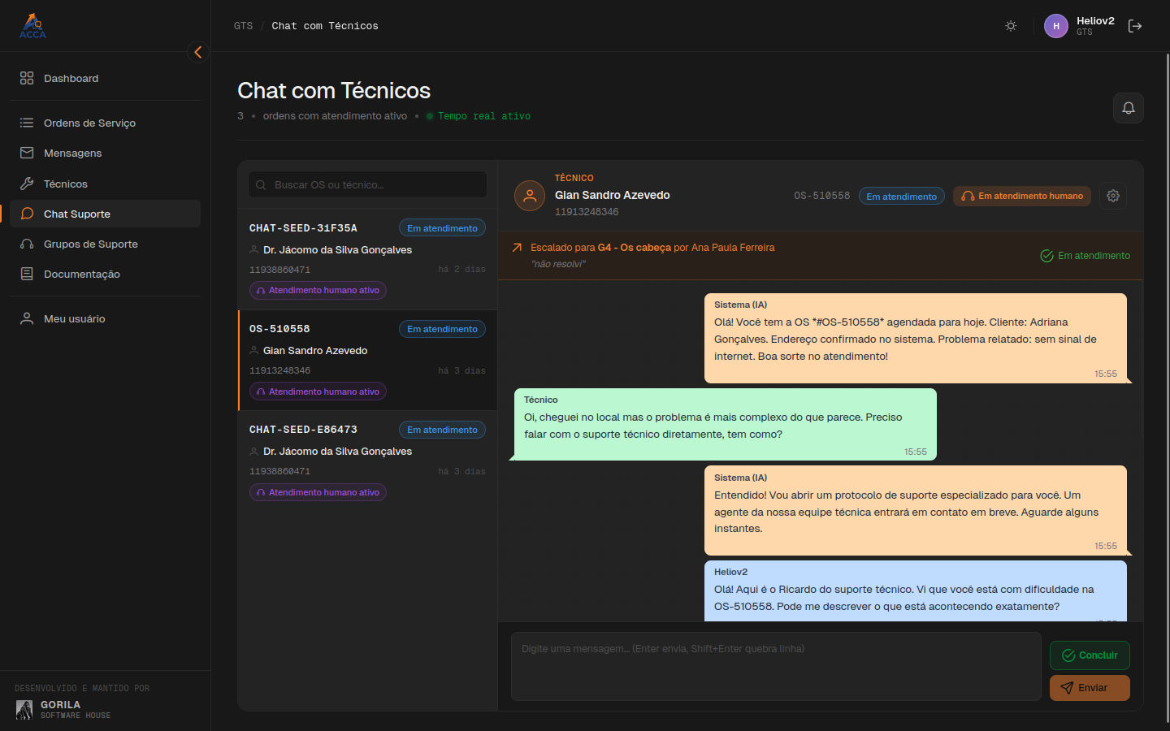Click OS-510558 code in chat header
Image resolution: width=1170 pixels, height=731 pixels.
[x=821, y=196]
